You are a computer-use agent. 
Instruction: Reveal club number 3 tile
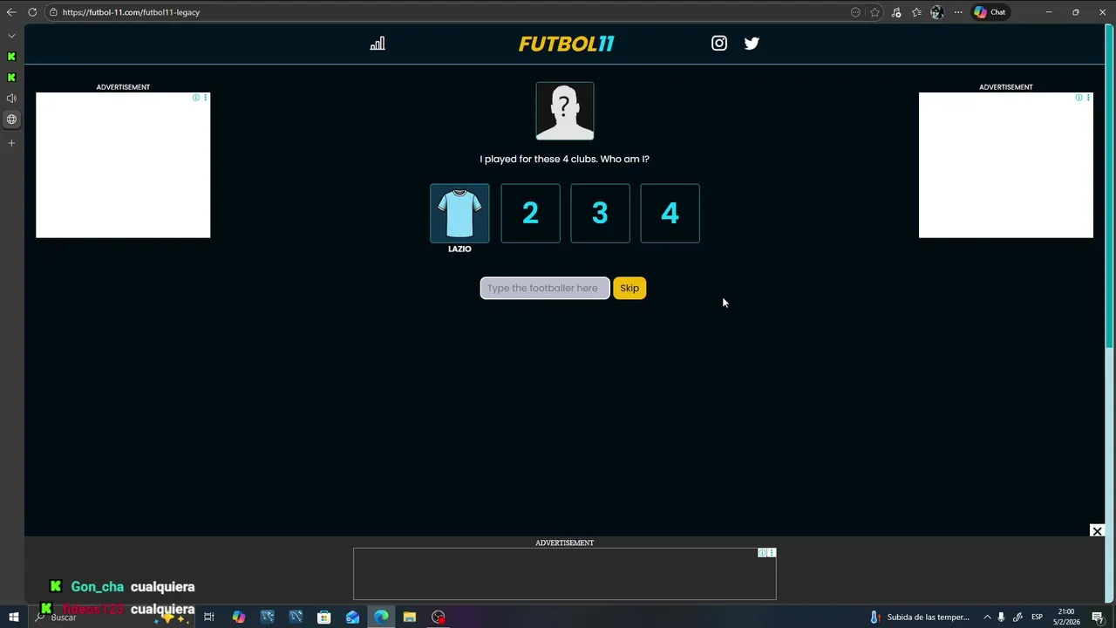click(600, 213)
